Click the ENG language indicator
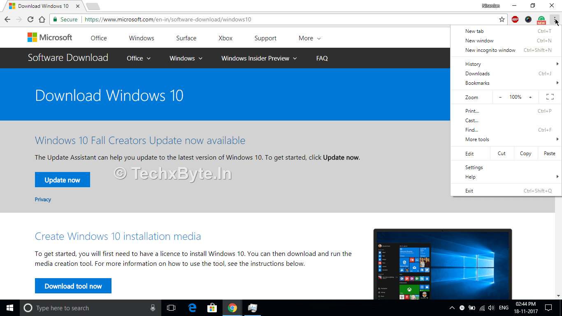562x316 pixels. [x=504, y=308]
